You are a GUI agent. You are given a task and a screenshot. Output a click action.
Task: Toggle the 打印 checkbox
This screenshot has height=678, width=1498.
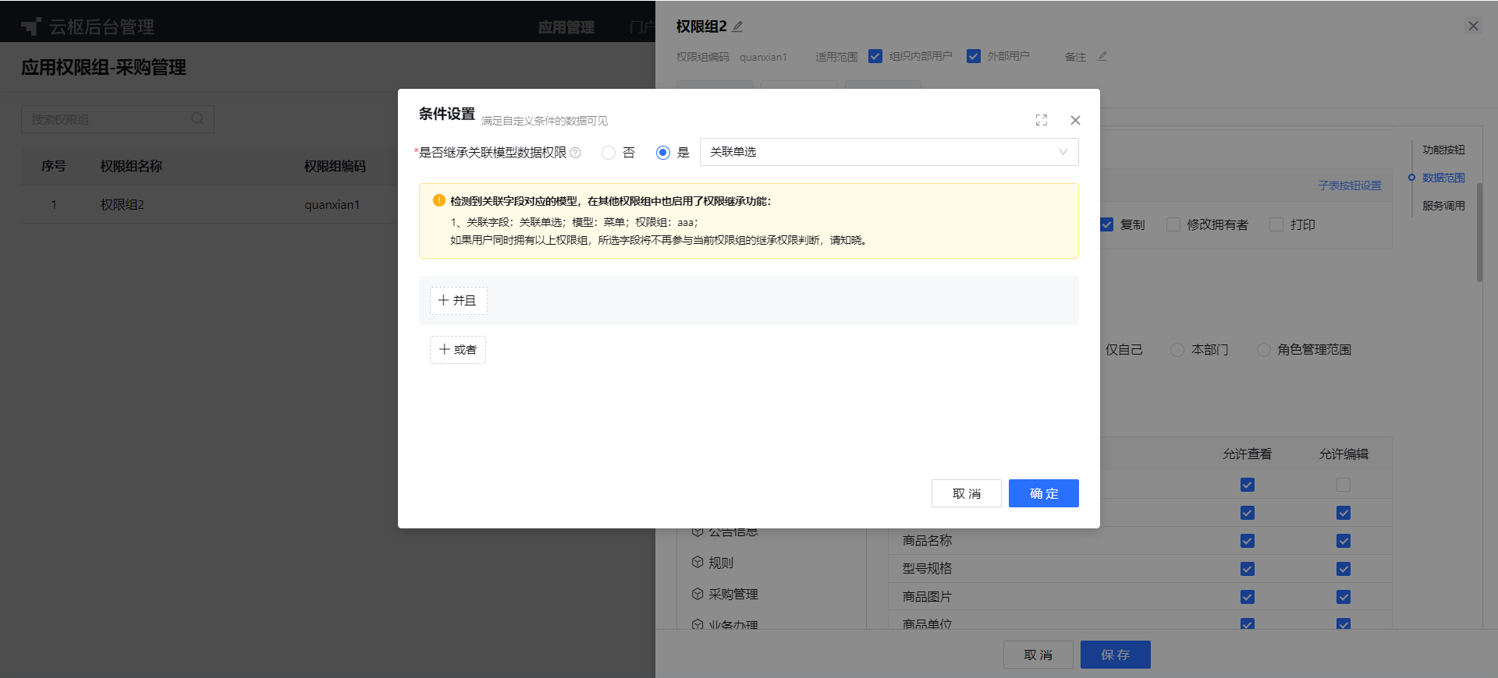point(1276,224)
